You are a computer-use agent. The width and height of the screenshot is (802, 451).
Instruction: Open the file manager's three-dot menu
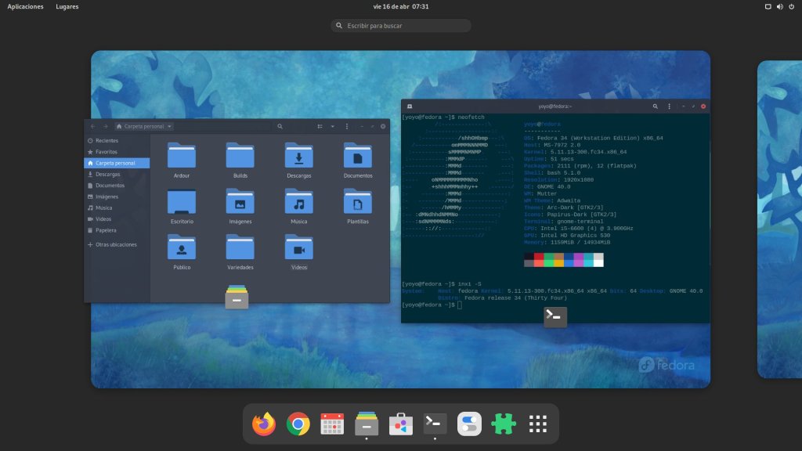[x=347, y=126]
